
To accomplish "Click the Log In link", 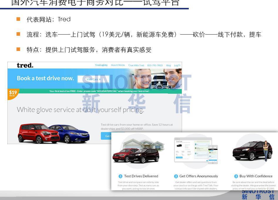I will coord(177,65).
